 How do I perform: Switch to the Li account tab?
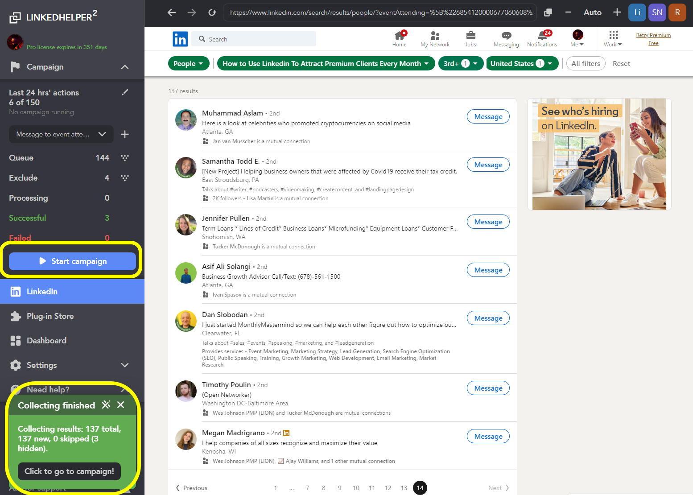tap(637, 12)
